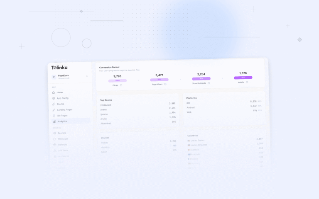The image size is (319, 199).
Task: Click the Australia flag icon
Action: pos(189,154)
